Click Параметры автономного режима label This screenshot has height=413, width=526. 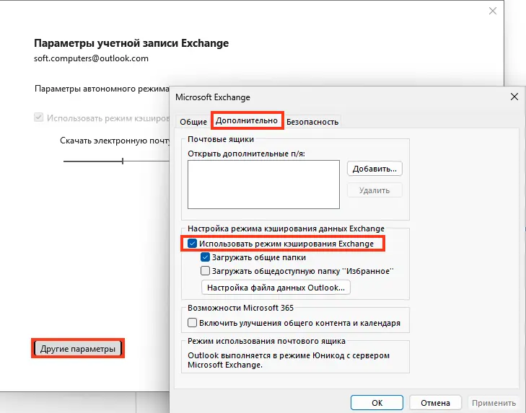[x=102, y=89]
